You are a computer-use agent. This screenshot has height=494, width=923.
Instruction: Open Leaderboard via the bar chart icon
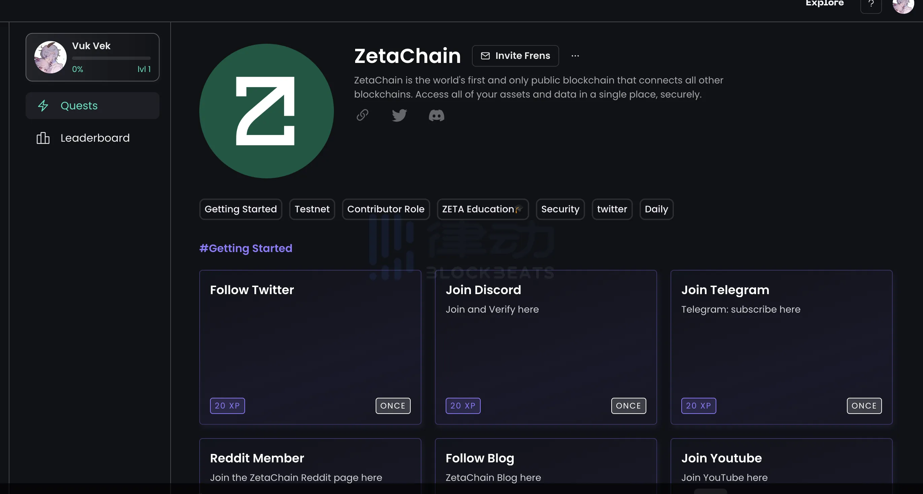43,138
